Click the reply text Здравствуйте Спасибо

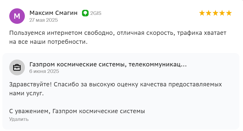116,89
